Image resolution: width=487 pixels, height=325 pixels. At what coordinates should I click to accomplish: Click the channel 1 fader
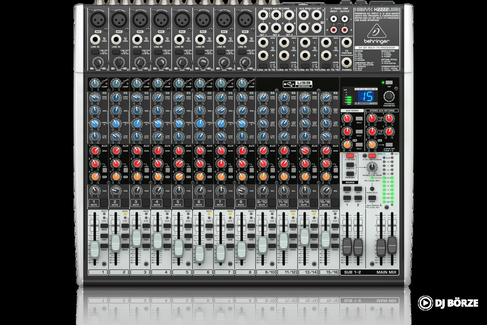click(94, 248)
